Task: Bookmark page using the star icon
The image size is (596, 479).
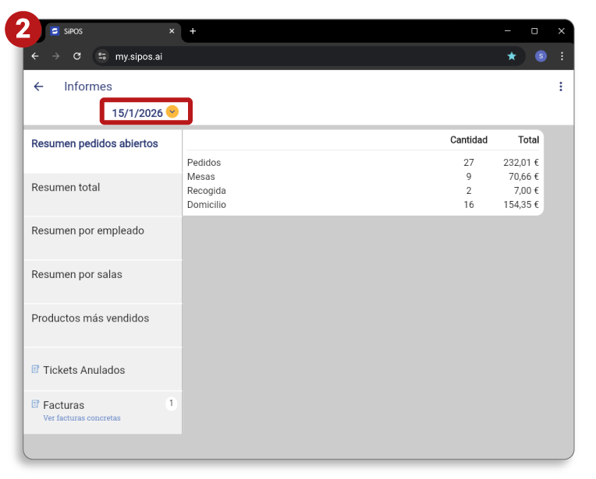Action: point(512,56)
